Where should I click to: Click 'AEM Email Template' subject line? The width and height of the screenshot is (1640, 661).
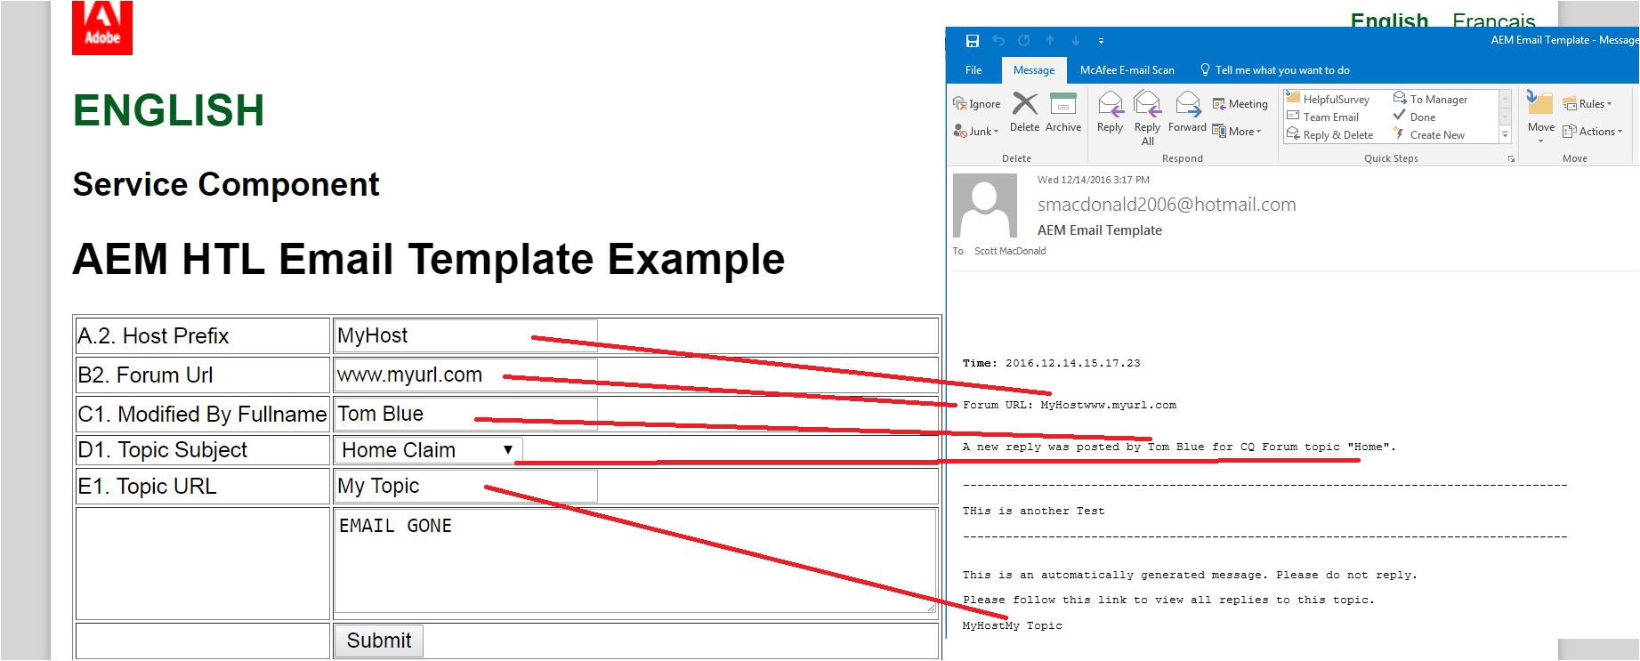1100,230
